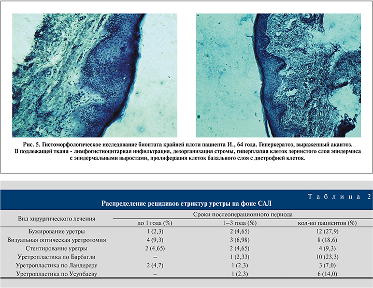
Task: Click the '1–3 года (%)' column header
Action: click(x=240, y=222)
